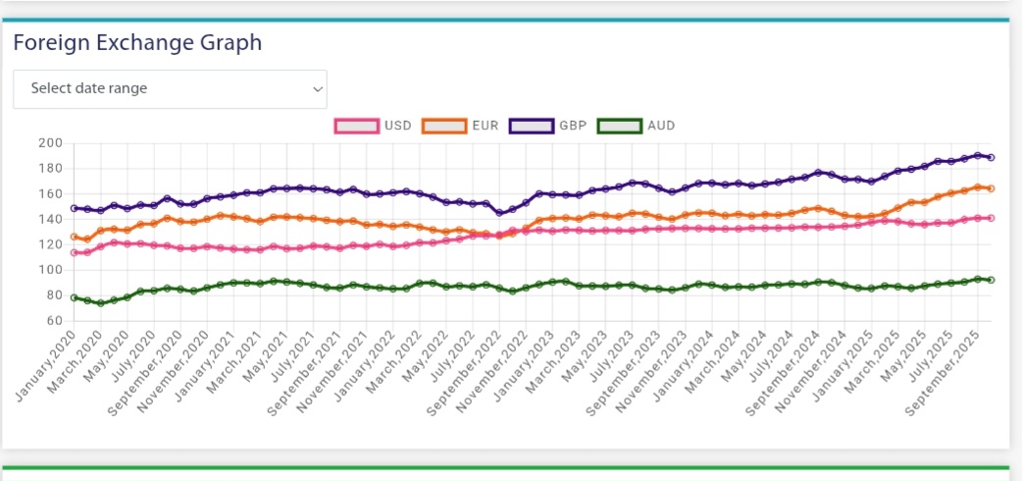Click the last EUR data point on the right
The width and height of the screenshot is (1022, 481).
click(x=992, y=188)
